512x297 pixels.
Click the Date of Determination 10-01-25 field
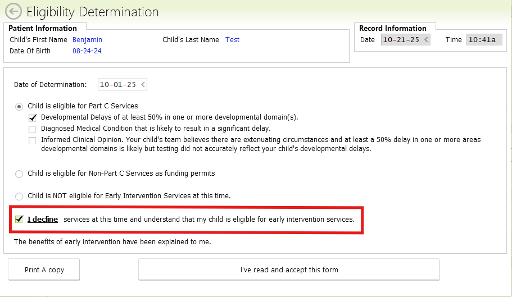(117, 85)
